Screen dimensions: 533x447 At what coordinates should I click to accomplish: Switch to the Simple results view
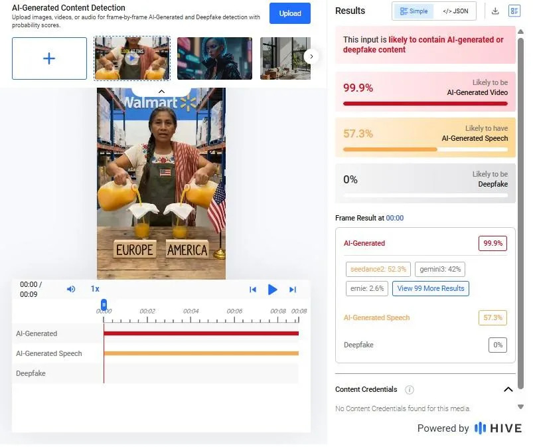point(414,11)
